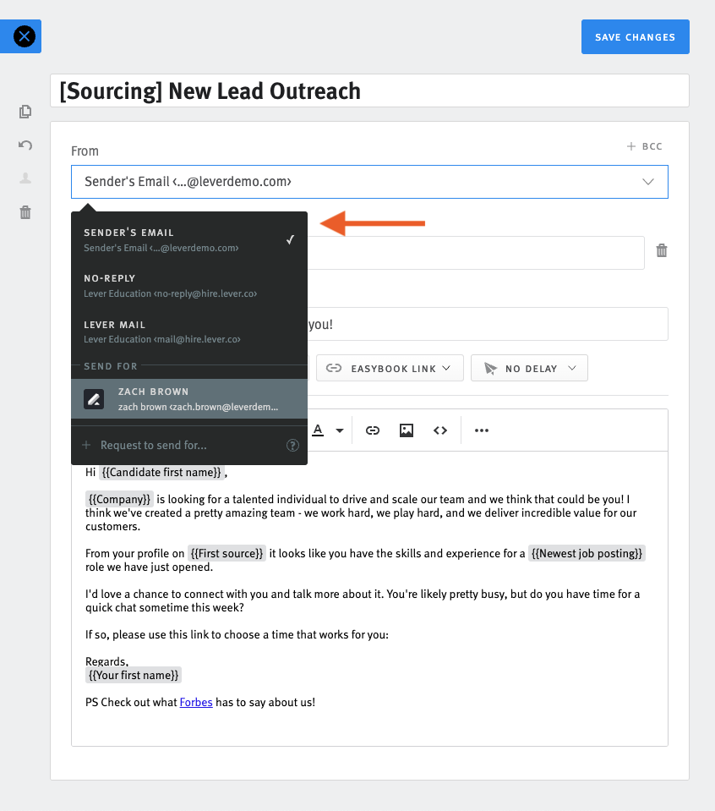Select Sender's Email option in menu

(189, 240)
